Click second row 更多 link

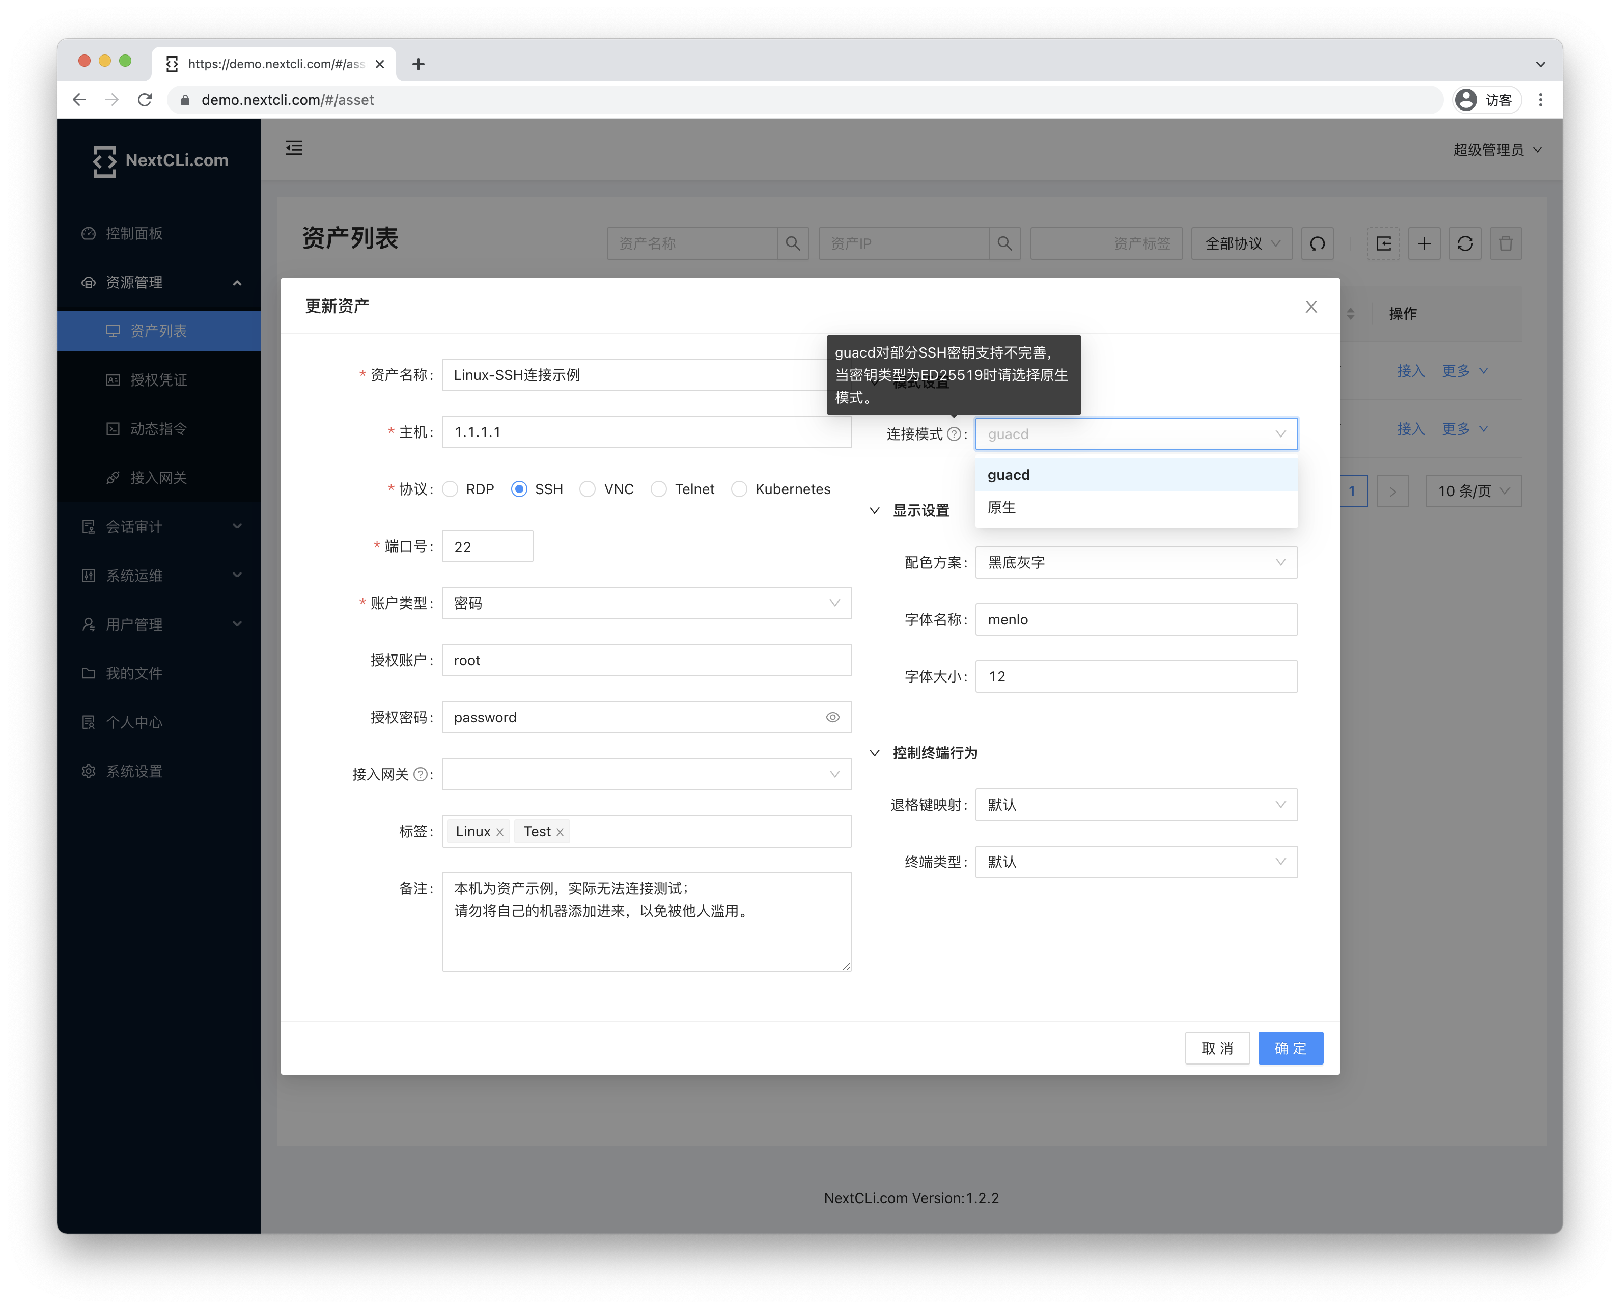click(x=1464, y=429)
